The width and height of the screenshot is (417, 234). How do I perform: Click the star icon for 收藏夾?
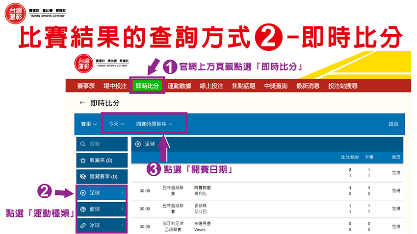pyautogui.click(x=83, y=160)
